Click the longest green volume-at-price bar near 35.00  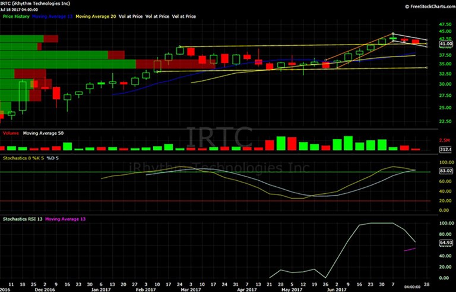click(x=68, y=64)
